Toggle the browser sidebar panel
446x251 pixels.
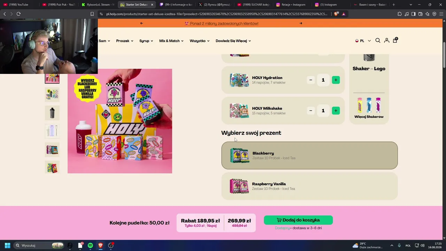tap(413, 14)
